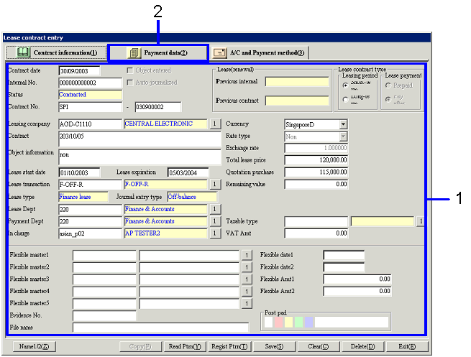Viewport: 471px width, 357px height.
Task: Click the Delete(D) button
Action: pos(363,346)
